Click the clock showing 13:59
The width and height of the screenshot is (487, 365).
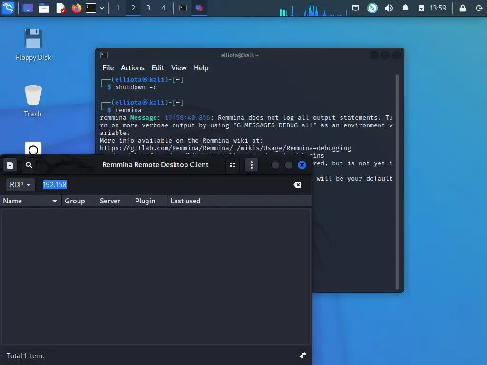click(438, 8)
